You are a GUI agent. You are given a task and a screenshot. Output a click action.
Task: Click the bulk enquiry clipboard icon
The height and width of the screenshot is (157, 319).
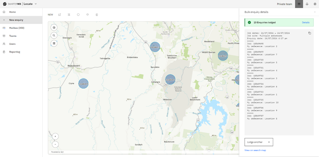tap(97, 15)
